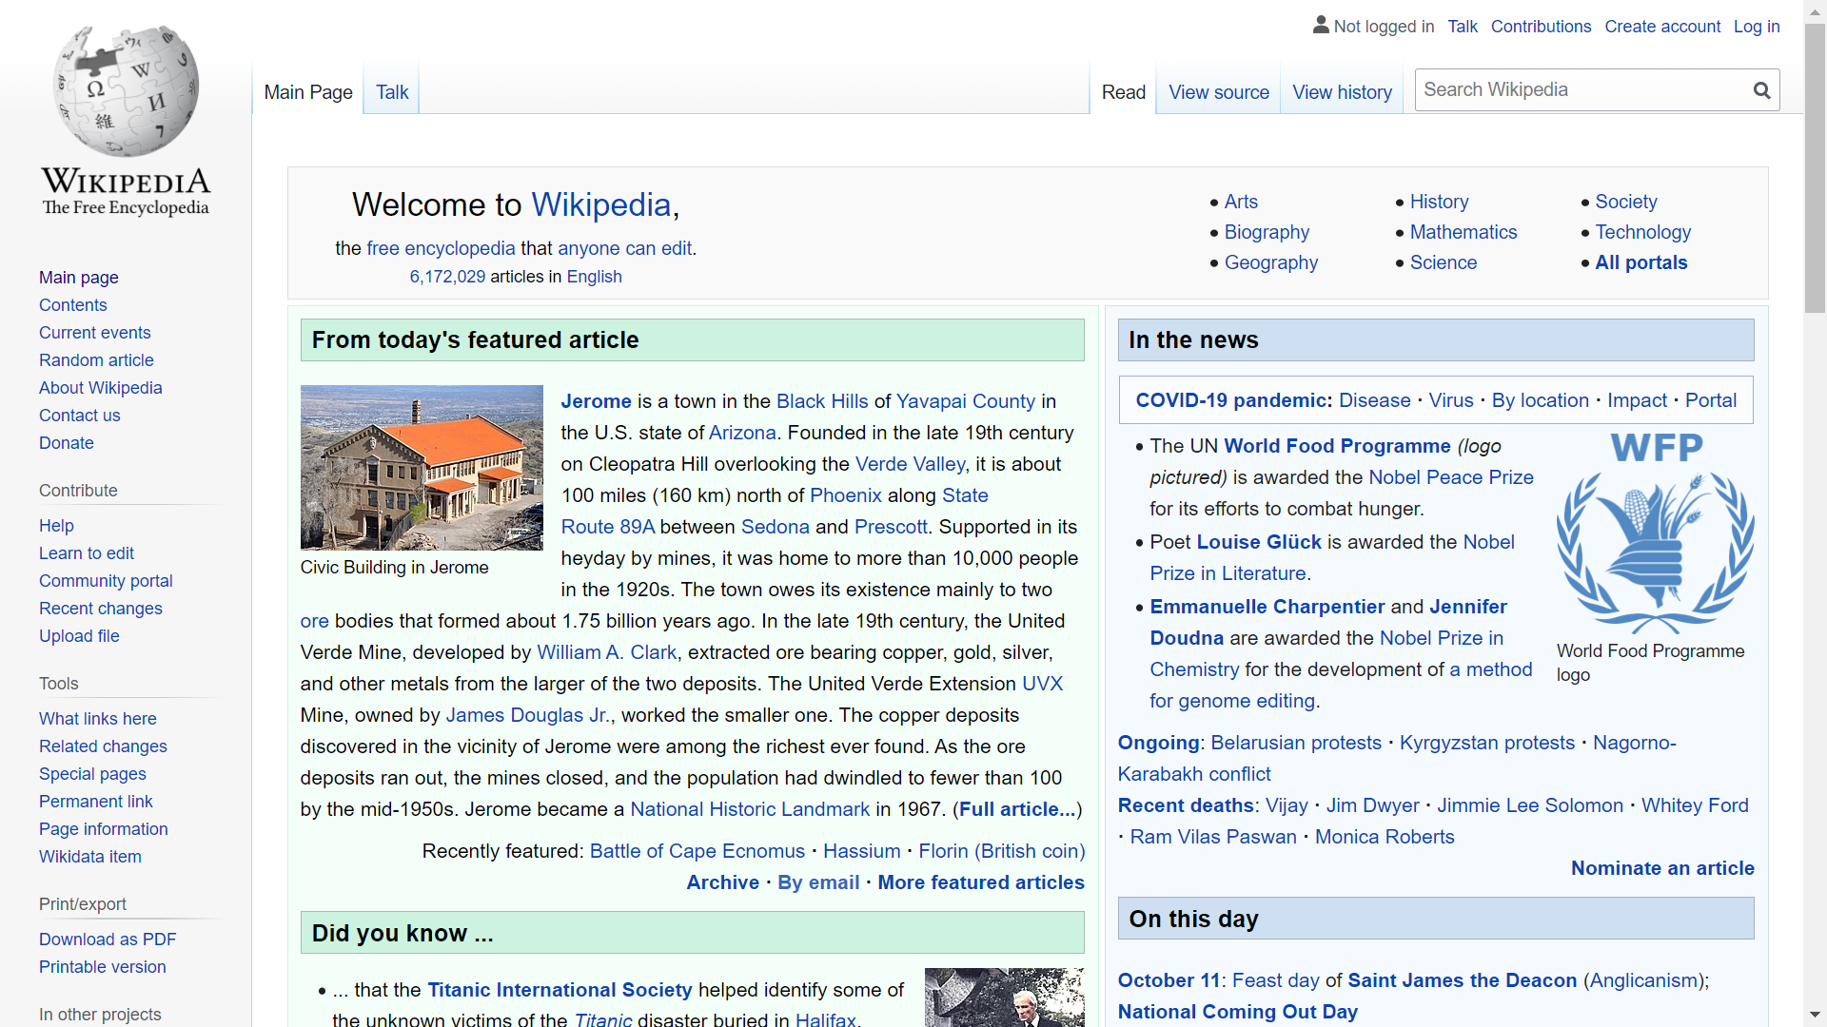Click Nominate an article link
Image resolution: width=1827 pixels, height=1027 pixels.
[x=1661, y=868]
